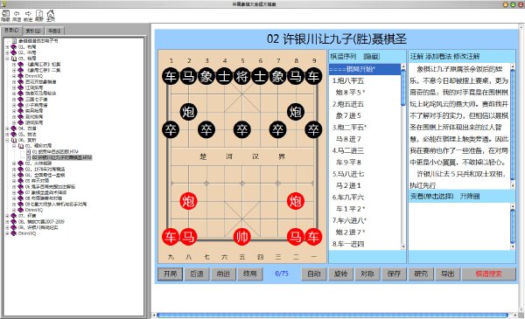This screenshot has height=319, width=525.
Task: Select black 车 on file 9
Action: tap(313, 76)
